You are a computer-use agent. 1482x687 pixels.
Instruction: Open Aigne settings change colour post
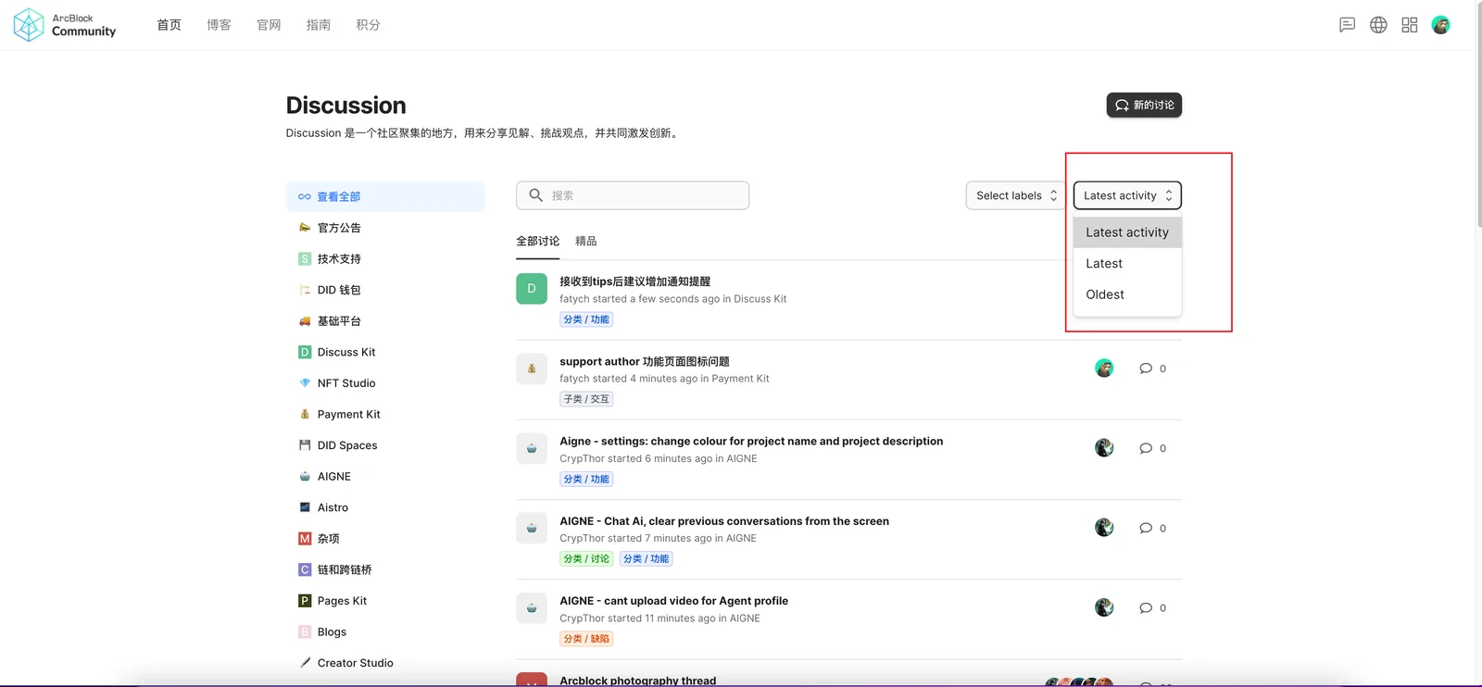pyautogui.click(x=751, y=442)
